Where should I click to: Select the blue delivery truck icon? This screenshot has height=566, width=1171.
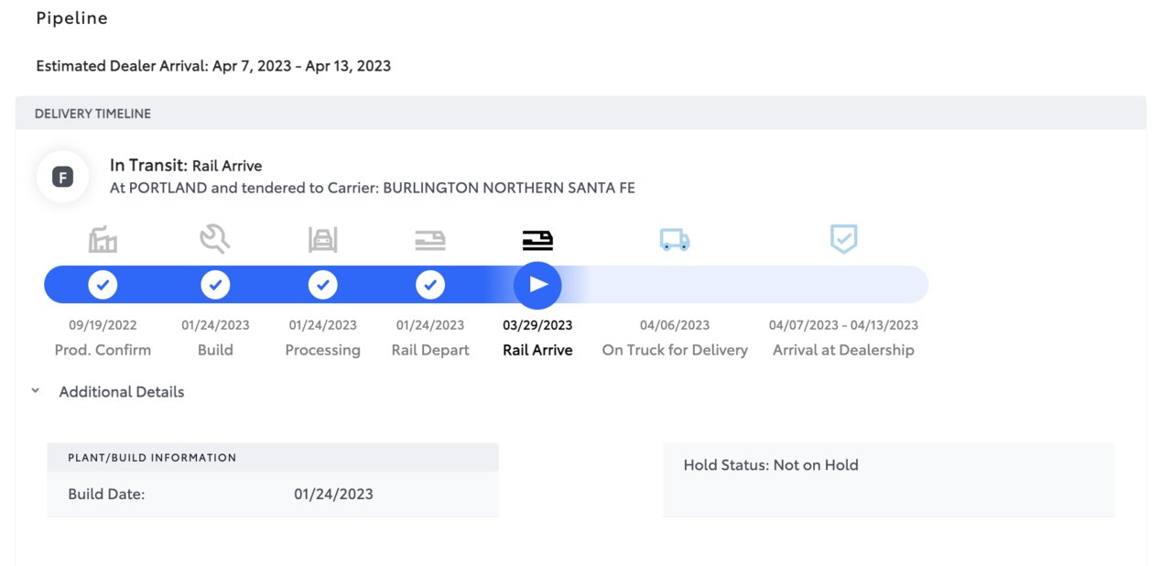[x=675, y=240]
